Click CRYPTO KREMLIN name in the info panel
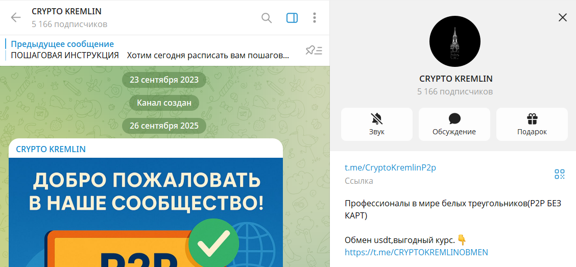 click(x=456, y=79)
